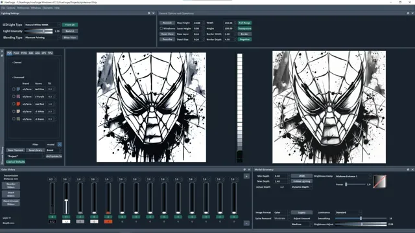Viewport: 415px width, 233px height.
Task: Click the White filament color swatch
Action: 18,111
